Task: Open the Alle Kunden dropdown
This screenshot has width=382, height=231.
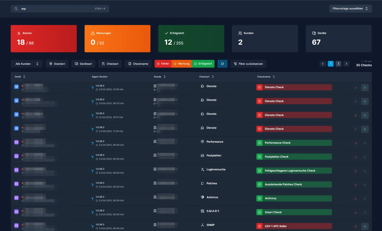Action: coord(27,64)
